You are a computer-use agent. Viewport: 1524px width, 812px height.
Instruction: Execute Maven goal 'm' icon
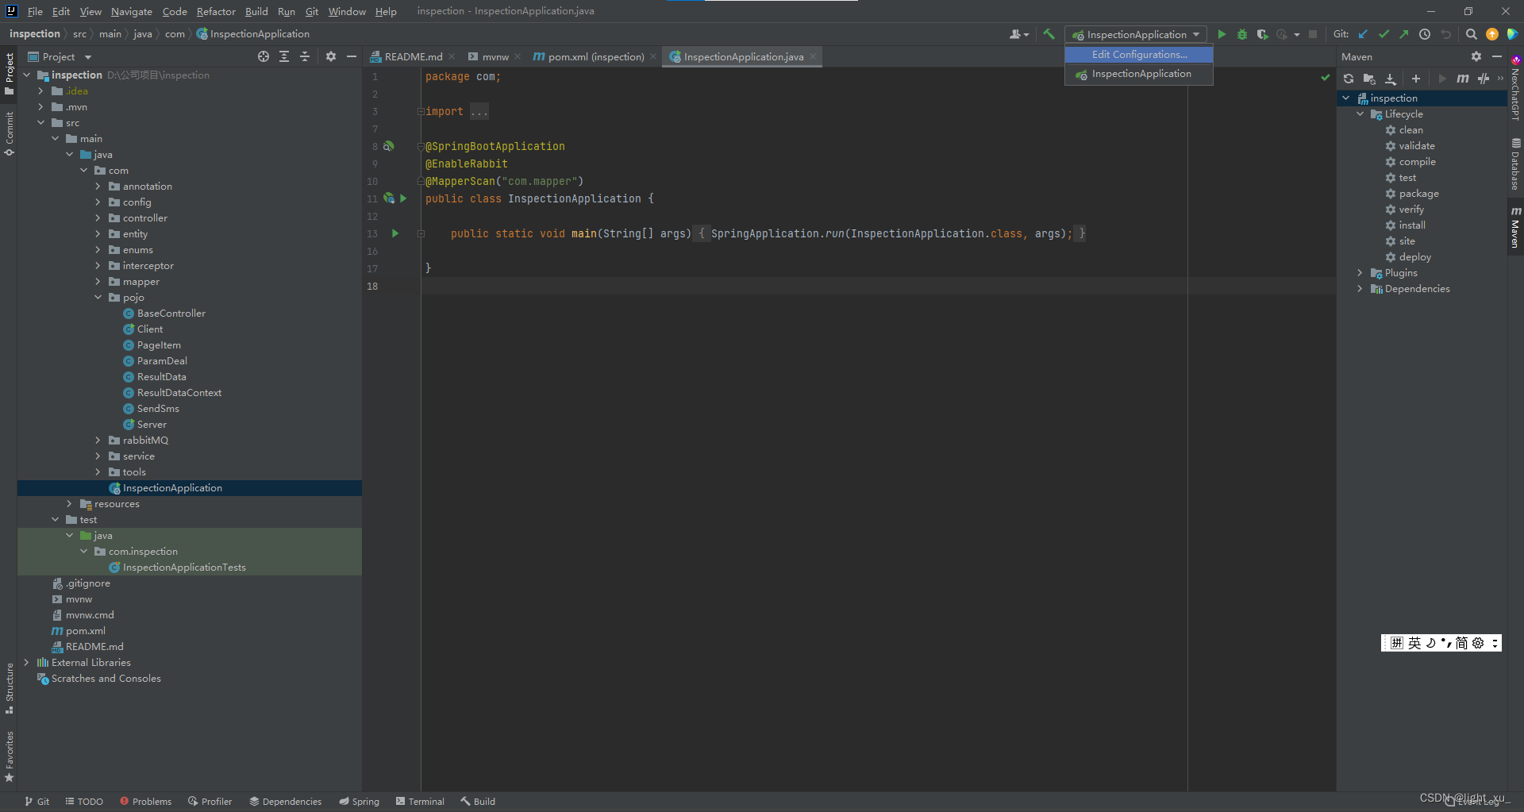(x=1462, y=79)
